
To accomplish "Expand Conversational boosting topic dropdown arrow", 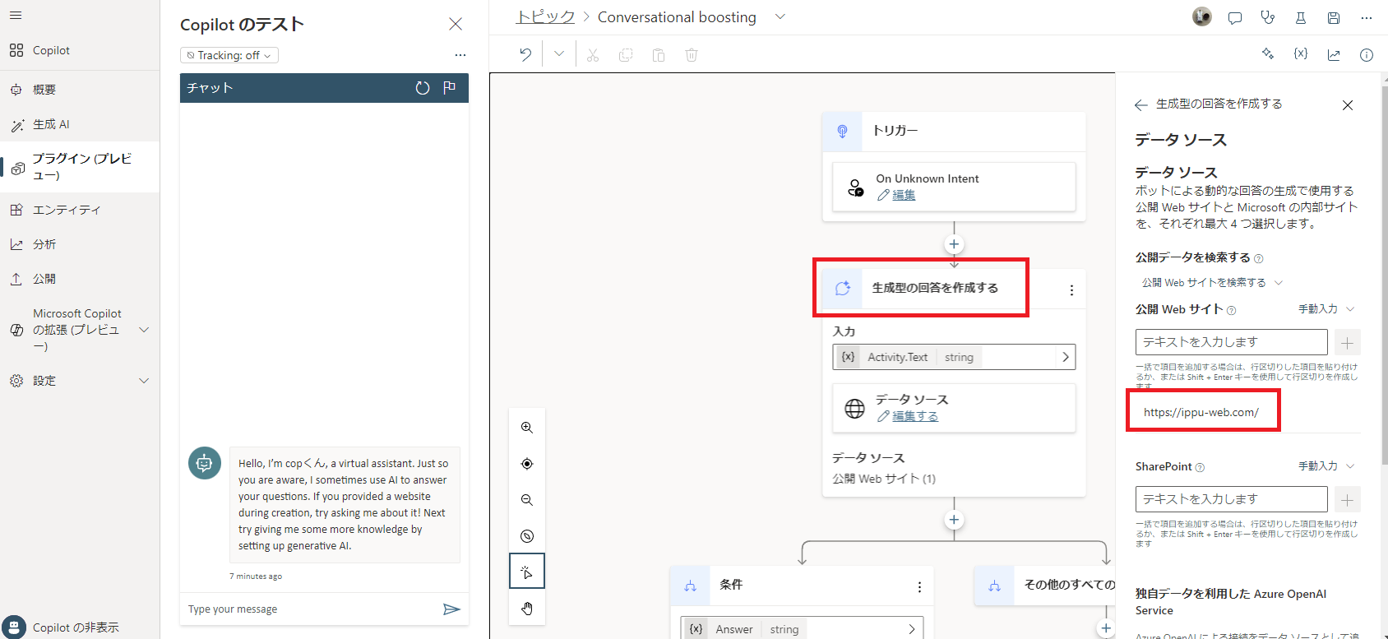I will (780, 17).
